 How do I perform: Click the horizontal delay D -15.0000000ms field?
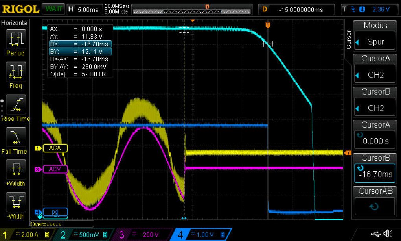click(x=296, y=10)
